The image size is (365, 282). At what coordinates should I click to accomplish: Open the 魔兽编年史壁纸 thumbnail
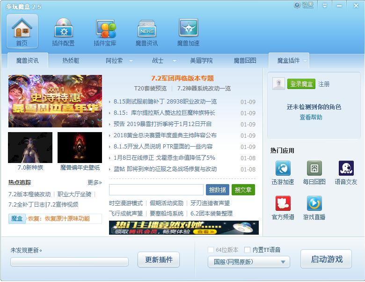pyautogui.click(x=80, y=148)
